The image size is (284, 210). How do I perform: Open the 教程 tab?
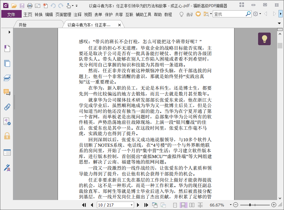point(168,15)
